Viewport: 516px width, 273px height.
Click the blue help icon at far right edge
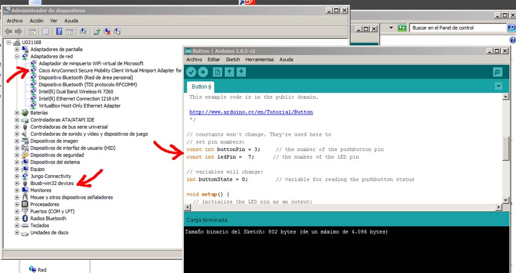coord(513,40)
